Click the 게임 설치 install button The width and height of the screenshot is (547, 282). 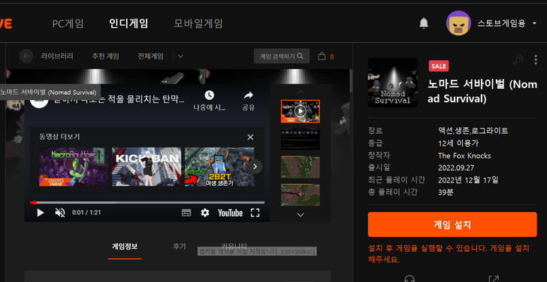pyautogui.click(x=452, y=224)
